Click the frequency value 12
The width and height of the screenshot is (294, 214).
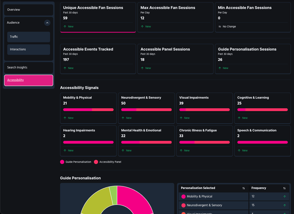coord(253,196)
